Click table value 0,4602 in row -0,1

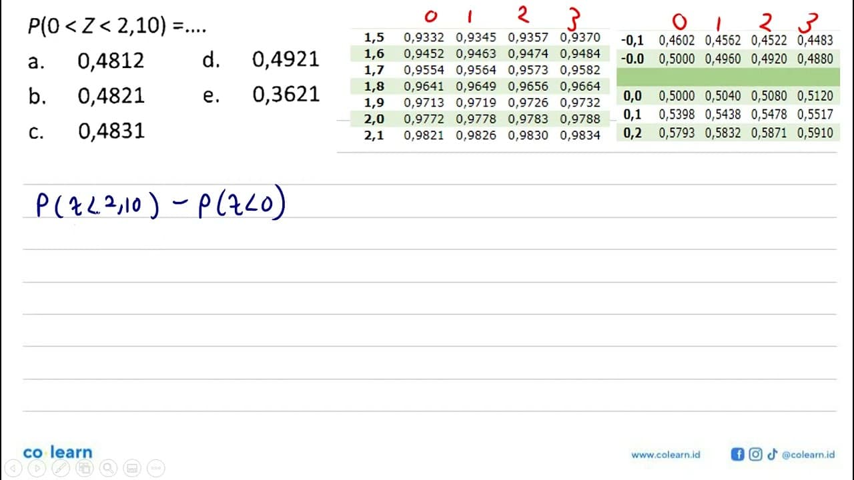tap(677, 40)
